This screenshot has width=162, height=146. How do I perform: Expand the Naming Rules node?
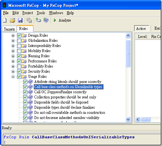[13, 56]
